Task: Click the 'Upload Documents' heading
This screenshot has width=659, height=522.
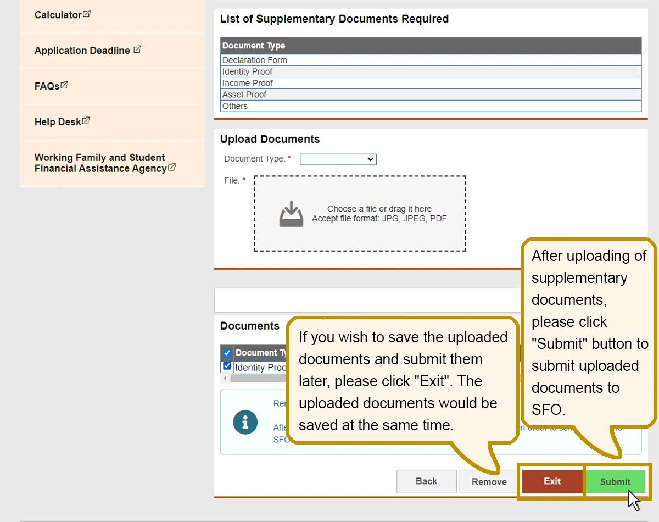Action: pos(270,140)
